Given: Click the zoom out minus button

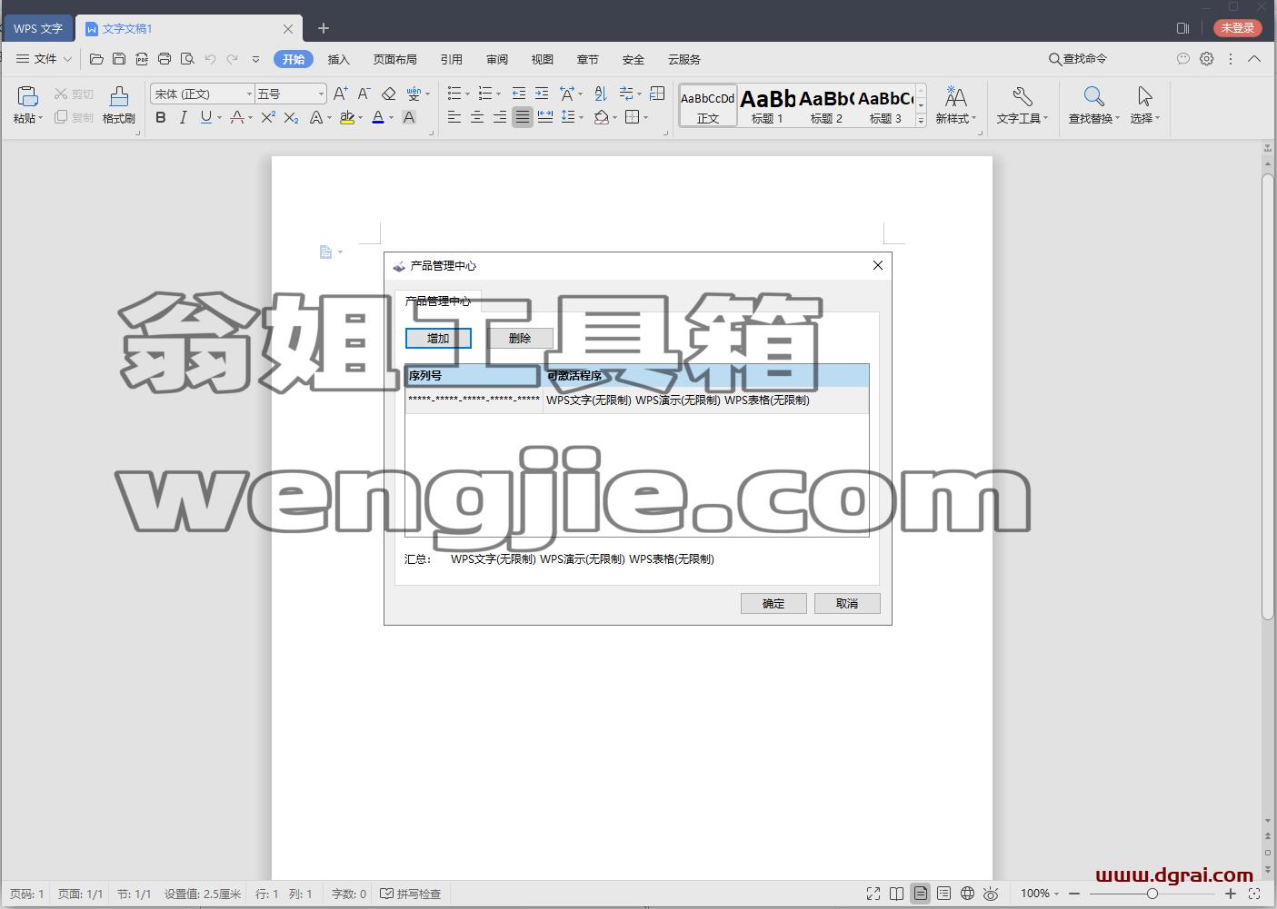Looking at the screenshot, I should coord(1074,894).
